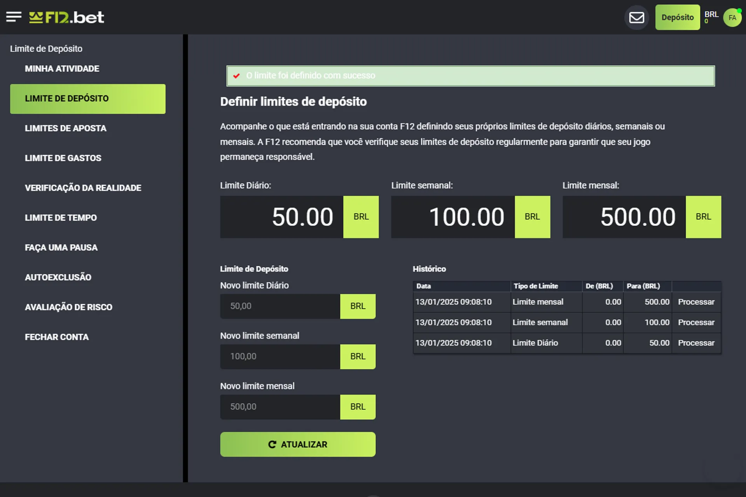
Task: Click 100.00 in the Para (BRL) column
Action: tap(657, 322)
